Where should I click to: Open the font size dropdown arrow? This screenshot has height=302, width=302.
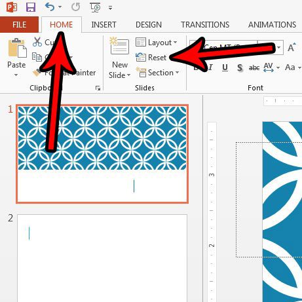tap(278, 47)
